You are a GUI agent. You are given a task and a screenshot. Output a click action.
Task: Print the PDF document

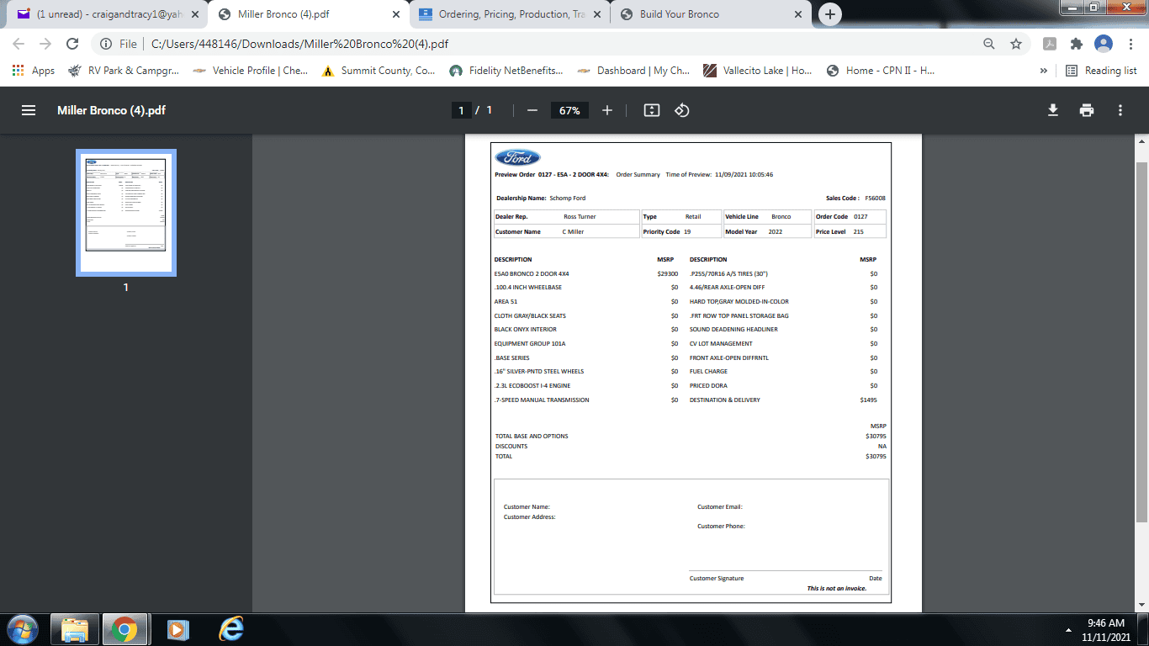pos(1087,110)
